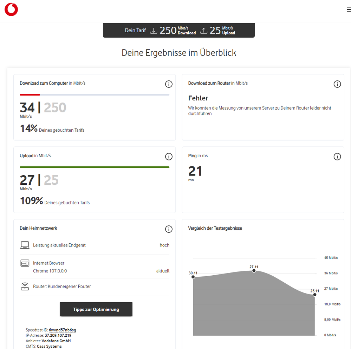
Task: Open info for Dein Heimnetzwerk
Action: 169,229
